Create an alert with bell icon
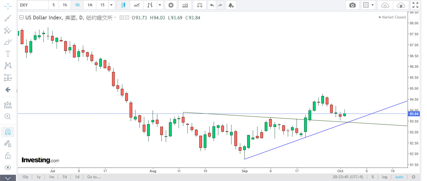 [231, 5]
